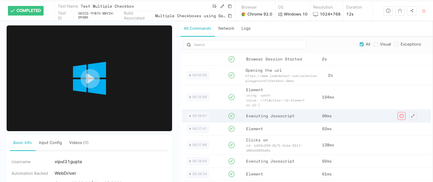Viewport: 433px width, 182px height.
Task: Copy the test name using the copy icon
Action: click(230, 6)
